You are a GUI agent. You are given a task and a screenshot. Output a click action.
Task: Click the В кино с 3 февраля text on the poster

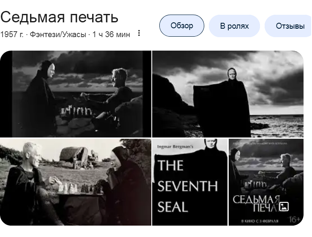coord(260,221)
